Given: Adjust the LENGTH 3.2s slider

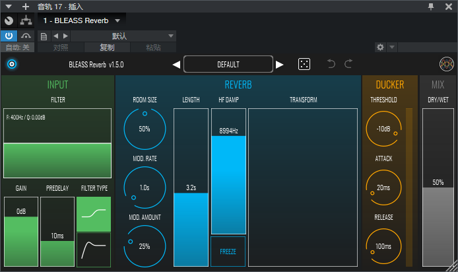Looking at the screenshot, I should [x=191, y=187].
